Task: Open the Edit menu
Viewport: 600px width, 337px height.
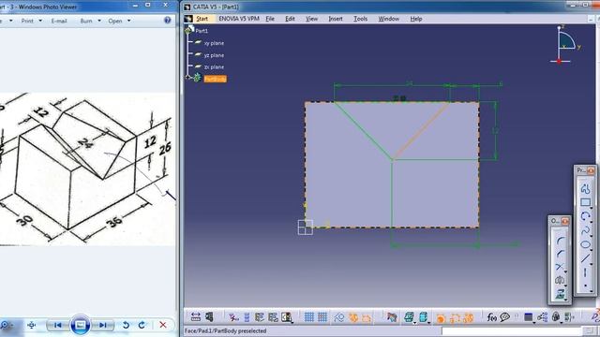Action: pyautogui.click(x=290, y=19)
